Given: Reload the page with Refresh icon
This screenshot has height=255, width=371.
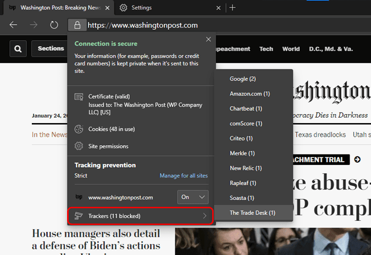Looking at the screenshot, I should tap(54, 25).
